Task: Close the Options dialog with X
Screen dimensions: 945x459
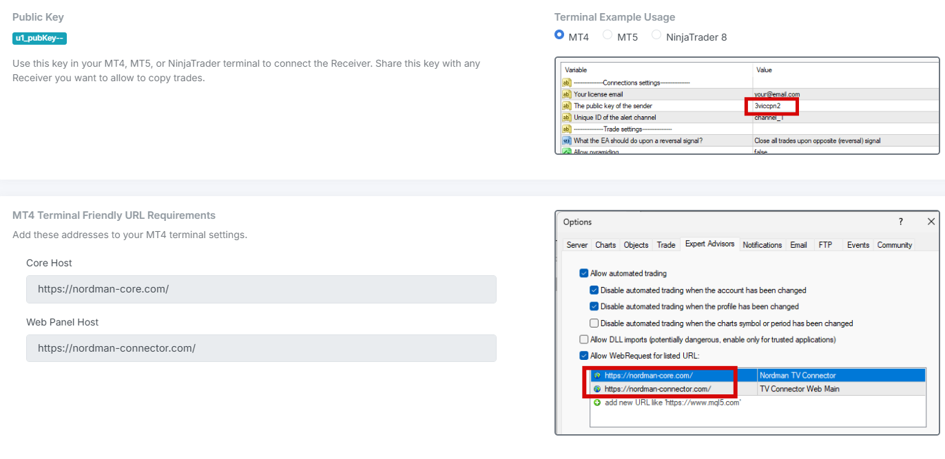Action: [931, 222]
